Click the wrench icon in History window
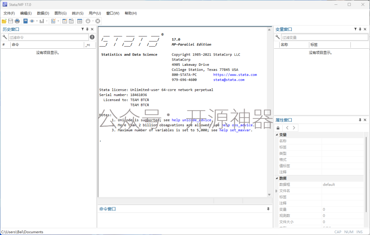The image size is (370, 235). point(5,37)
